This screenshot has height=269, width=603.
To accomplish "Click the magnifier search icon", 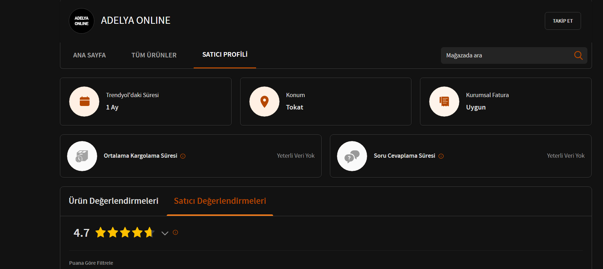I will pos(578,55).
